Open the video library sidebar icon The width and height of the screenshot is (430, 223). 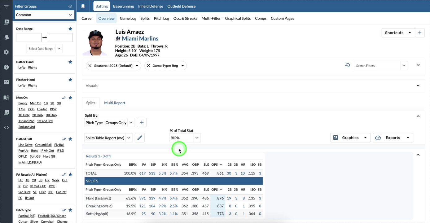click(6, 22)
